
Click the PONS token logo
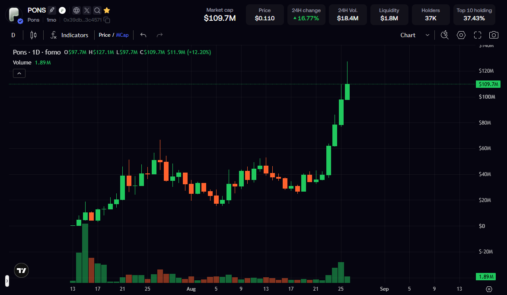tap(14, 14)
